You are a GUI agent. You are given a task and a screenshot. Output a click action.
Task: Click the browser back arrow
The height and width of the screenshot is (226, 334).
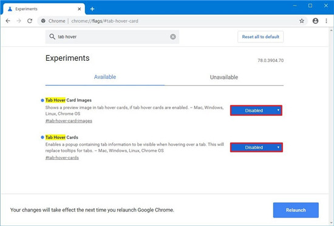[x=8, y=21]
